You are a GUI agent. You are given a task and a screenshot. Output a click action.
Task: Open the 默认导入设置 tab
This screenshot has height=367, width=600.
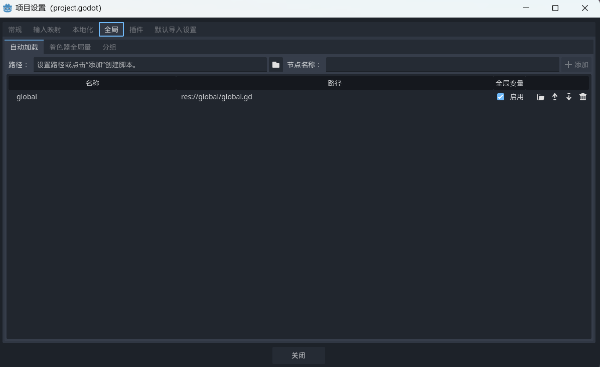pyautogui.click(x=175, y=30)
